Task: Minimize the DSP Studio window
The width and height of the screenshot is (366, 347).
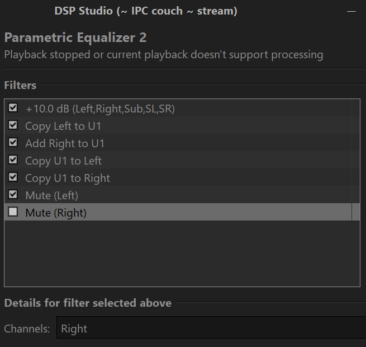Action: [351, 11]
